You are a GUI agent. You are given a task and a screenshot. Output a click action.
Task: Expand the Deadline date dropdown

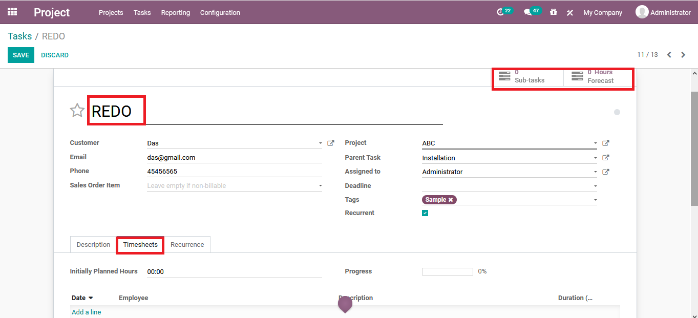595,186
